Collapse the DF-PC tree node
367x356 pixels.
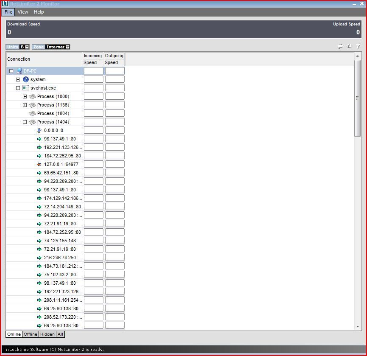click(x=11, y=71)
